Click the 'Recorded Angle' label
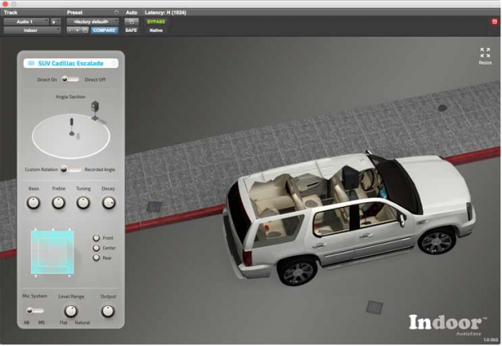 tap(100, 169)
